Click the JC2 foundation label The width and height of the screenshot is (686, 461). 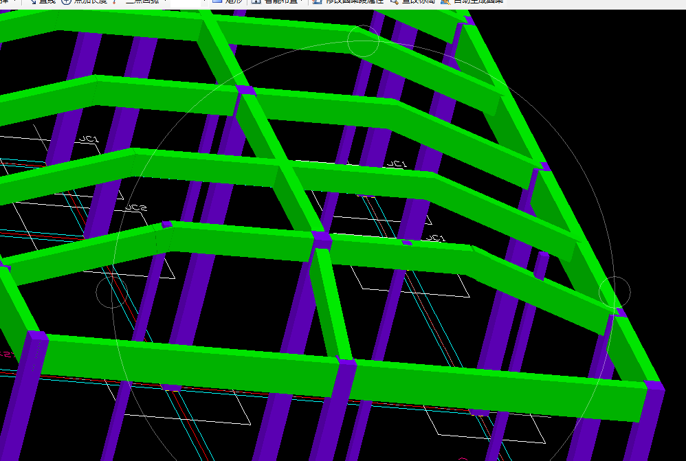[x=135, y=207]
